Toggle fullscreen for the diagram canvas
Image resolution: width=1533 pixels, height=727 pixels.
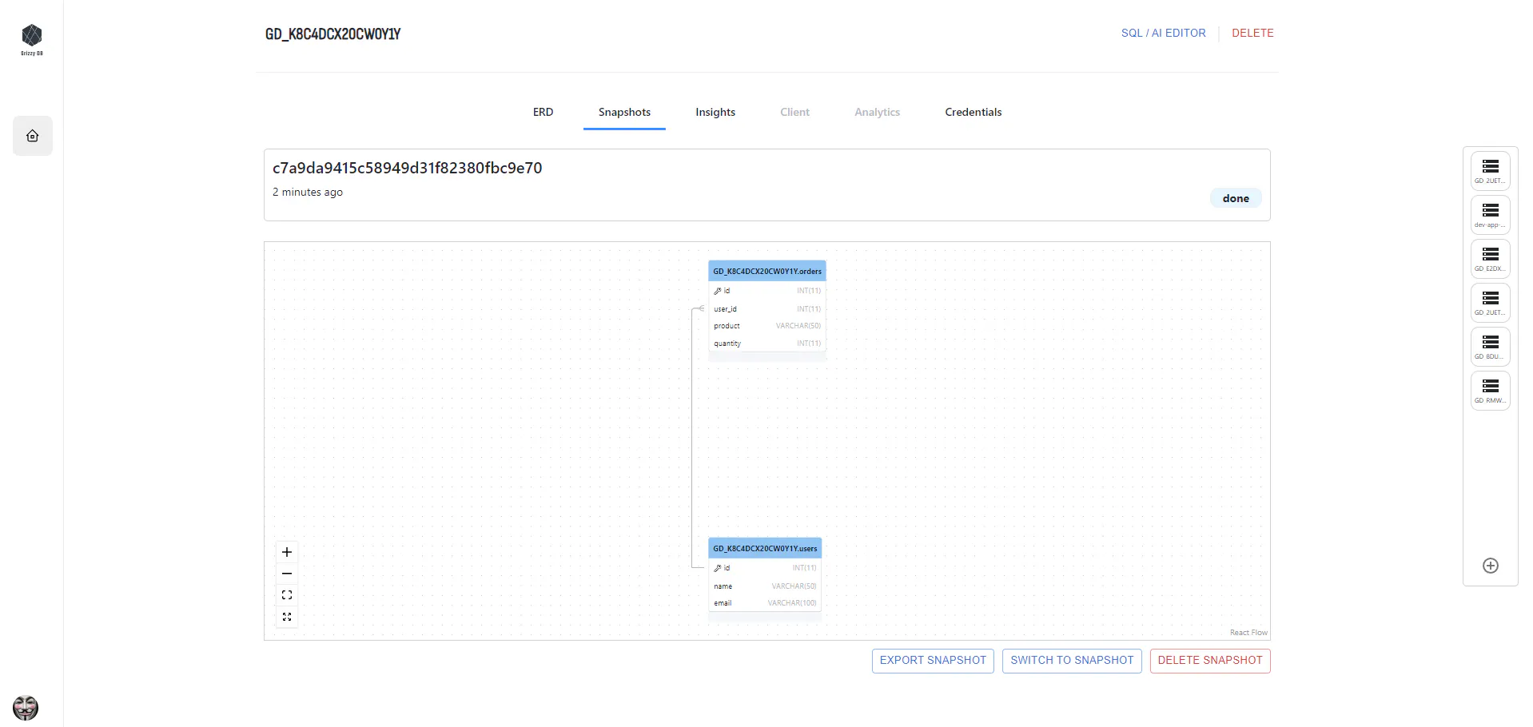tap(287, 617)
